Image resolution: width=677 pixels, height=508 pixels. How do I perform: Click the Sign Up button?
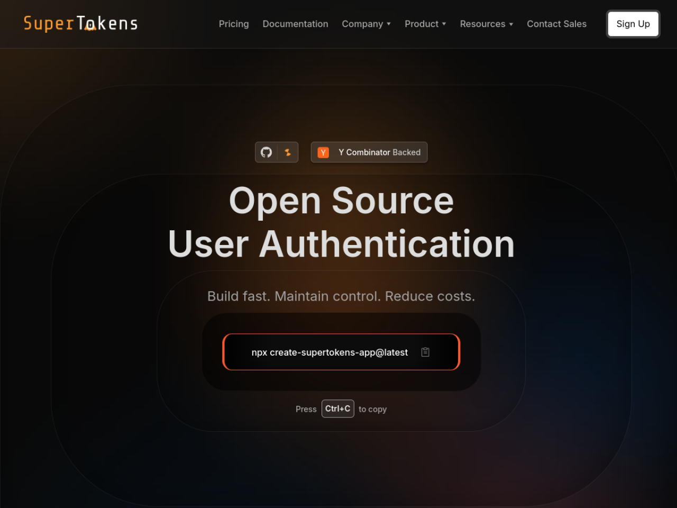click(x=633, y=24)
